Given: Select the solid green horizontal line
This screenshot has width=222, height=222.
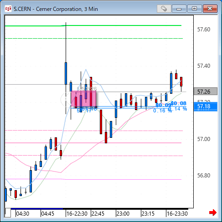Looking at the screenshot, I should click(x=93, y=25).
